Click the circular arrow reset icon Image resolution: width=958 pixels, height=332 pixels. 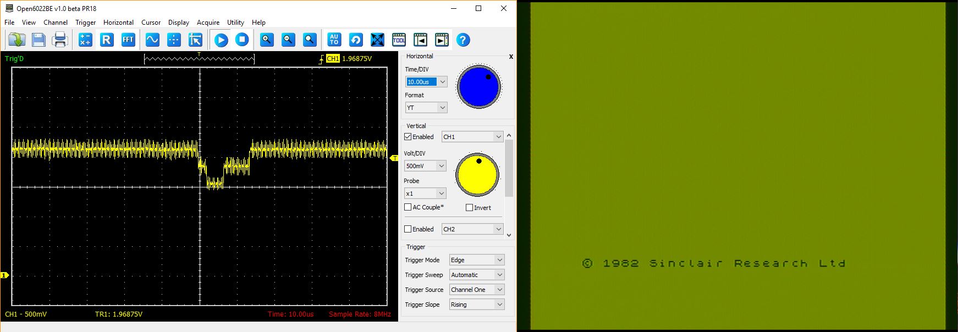click(x=356, y=40)
